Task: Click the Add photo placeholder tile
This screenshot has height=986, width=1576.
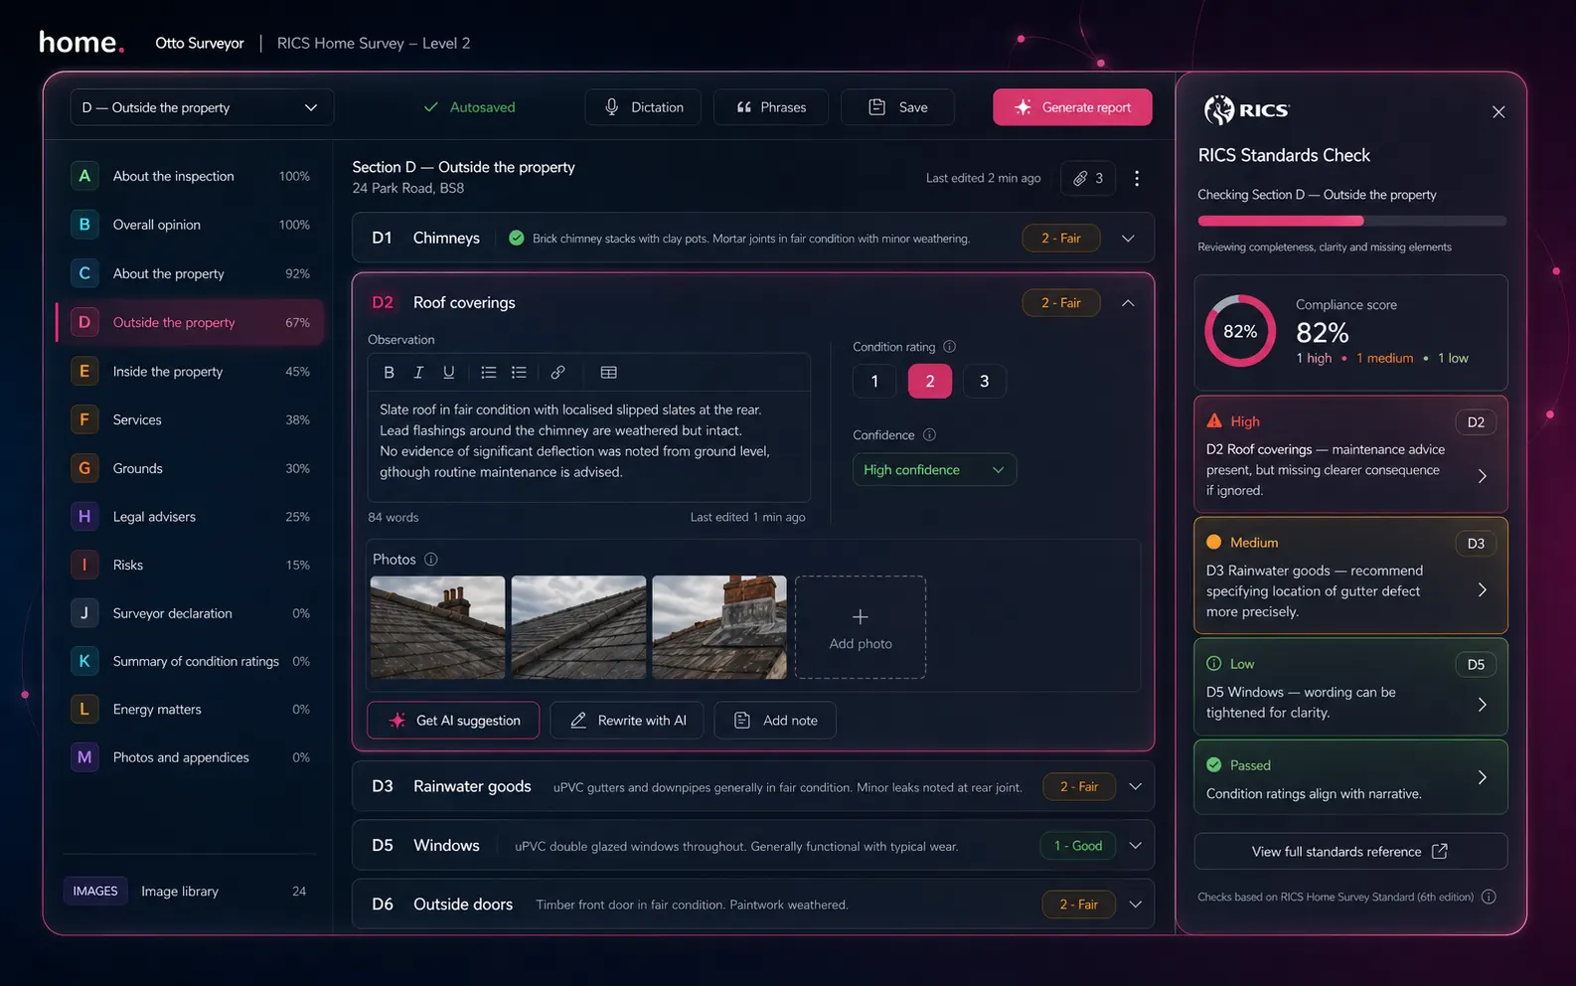Action: (861, 628)
